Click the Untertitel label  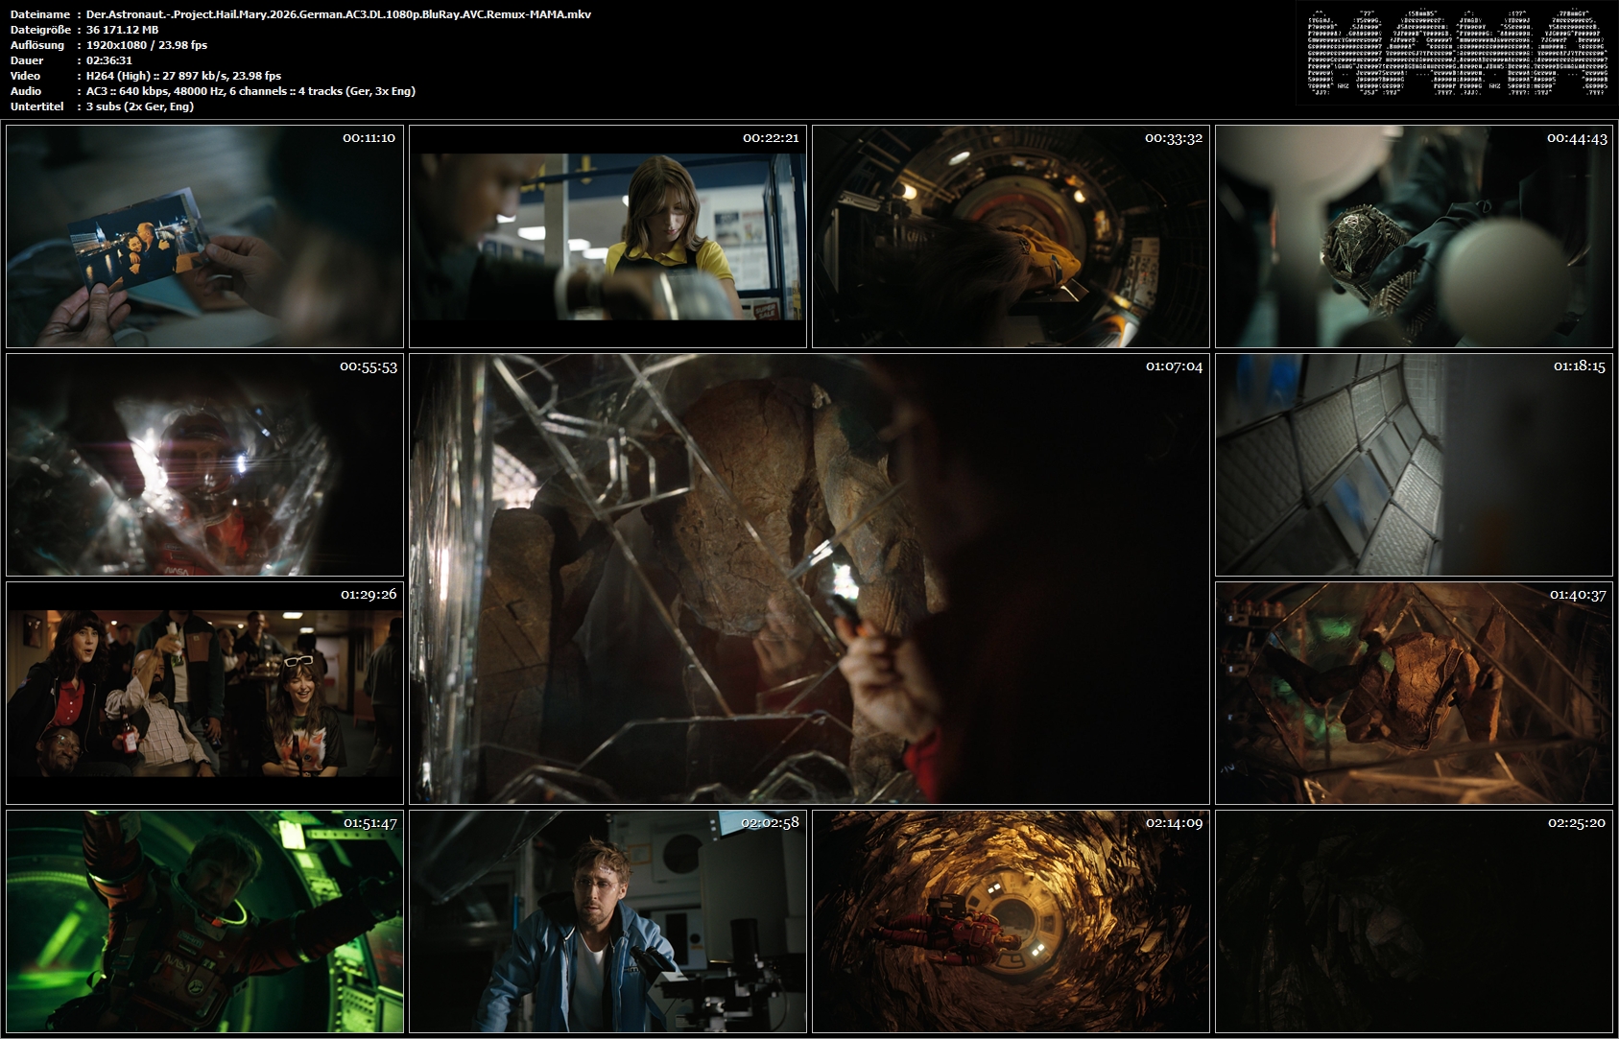pyautogui.click(x=36, y=106)
